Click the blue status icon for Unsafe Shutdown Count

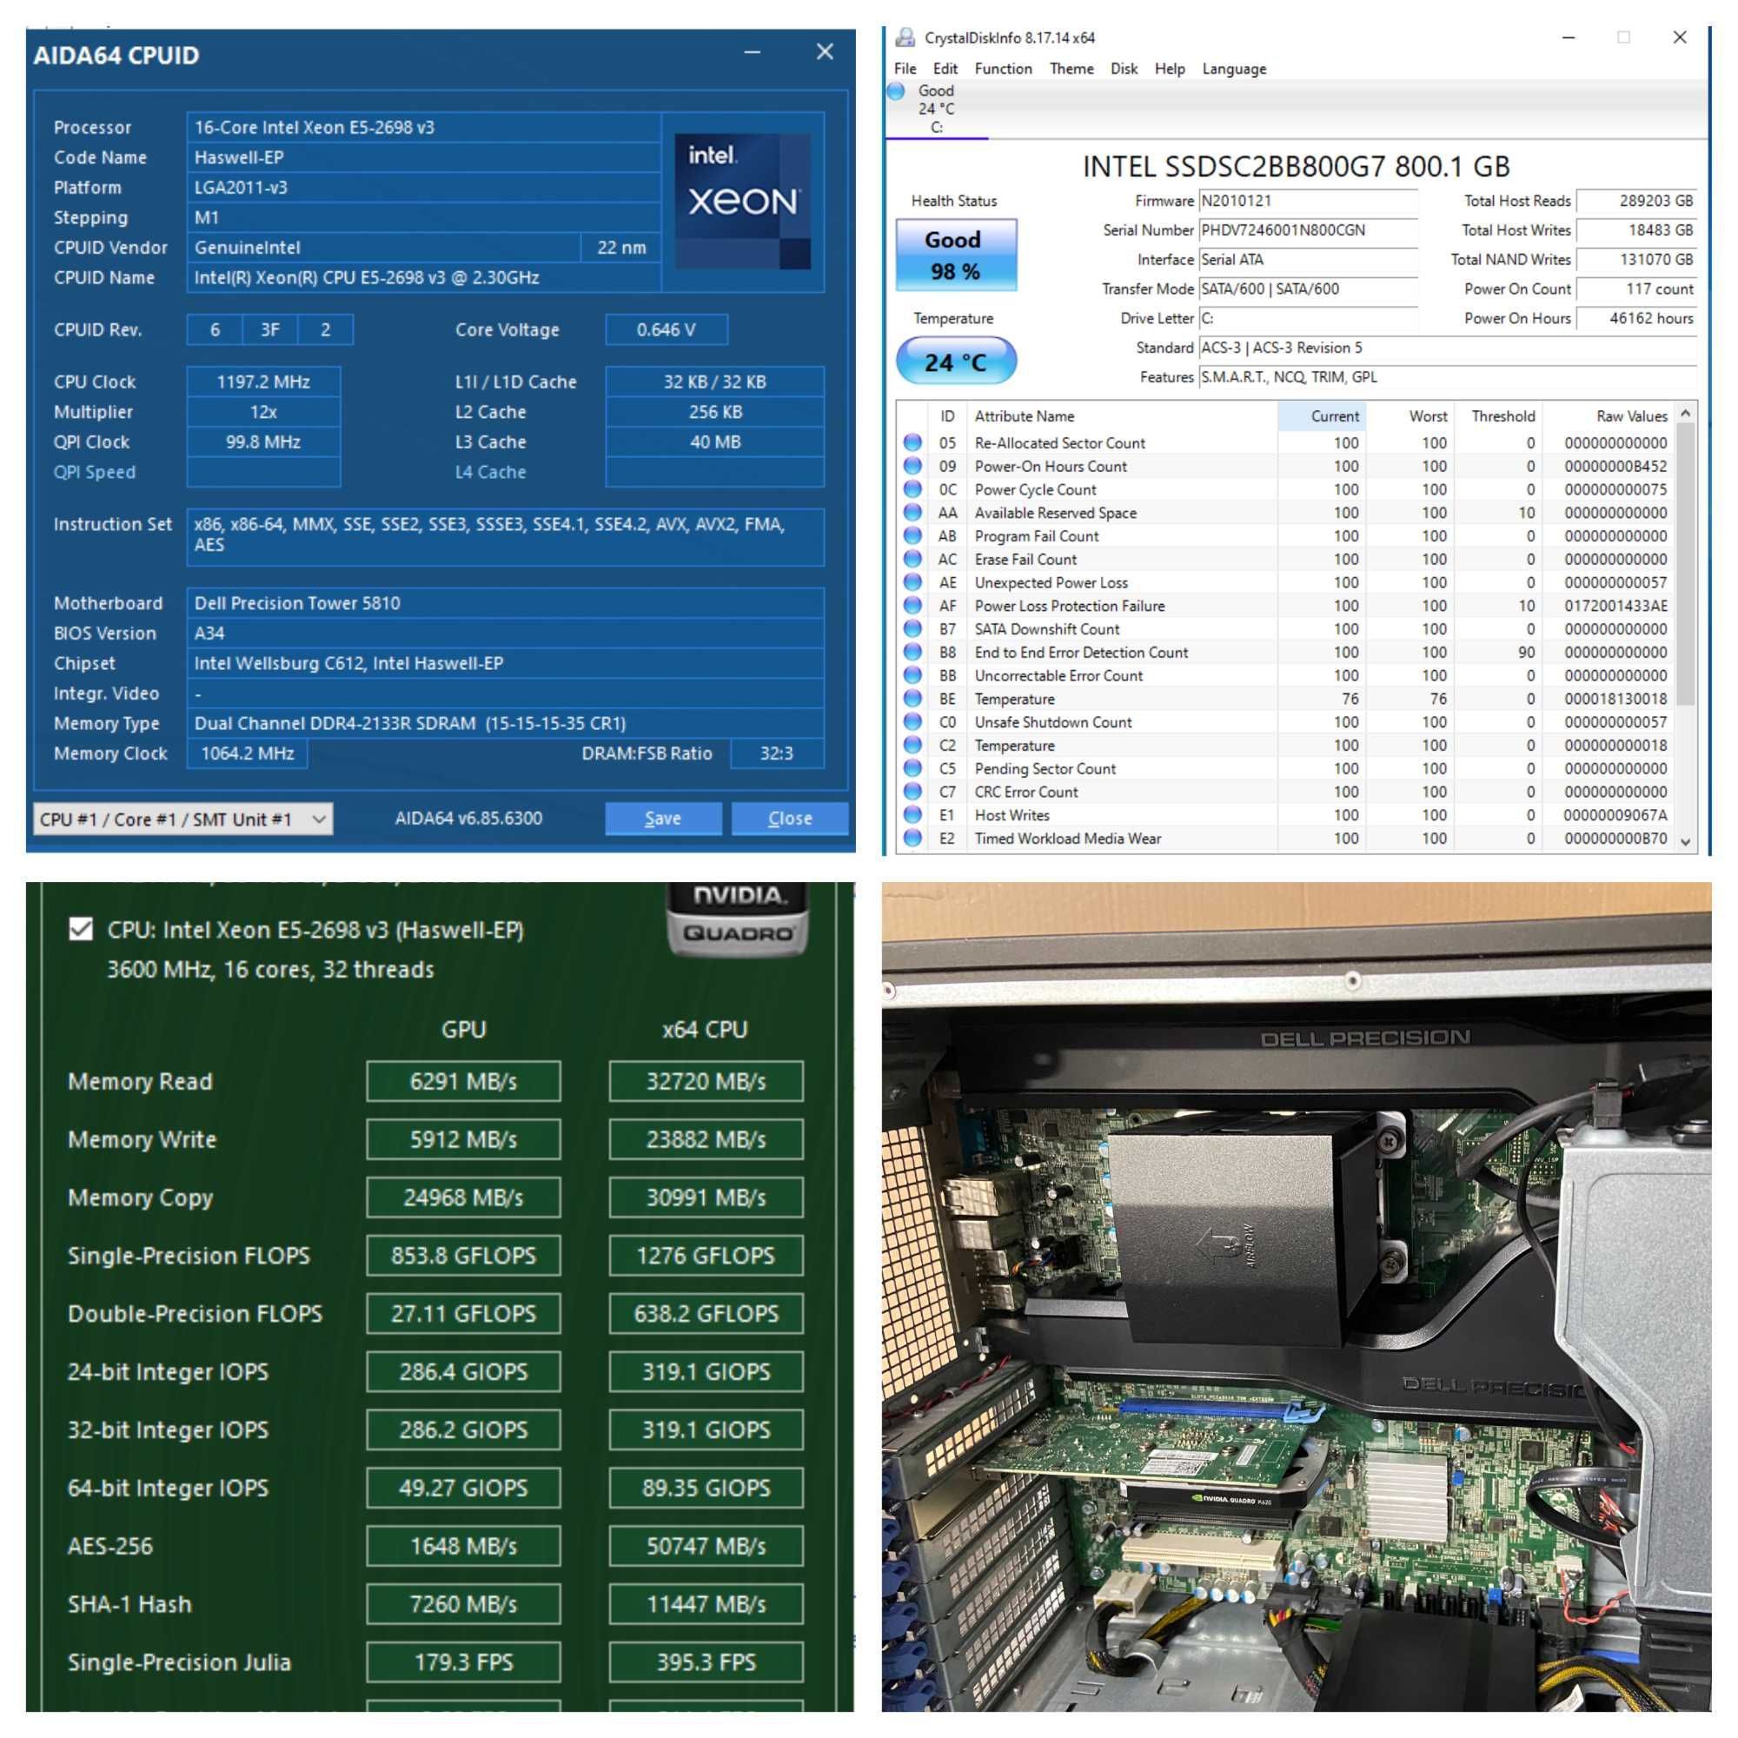(912, 721)
